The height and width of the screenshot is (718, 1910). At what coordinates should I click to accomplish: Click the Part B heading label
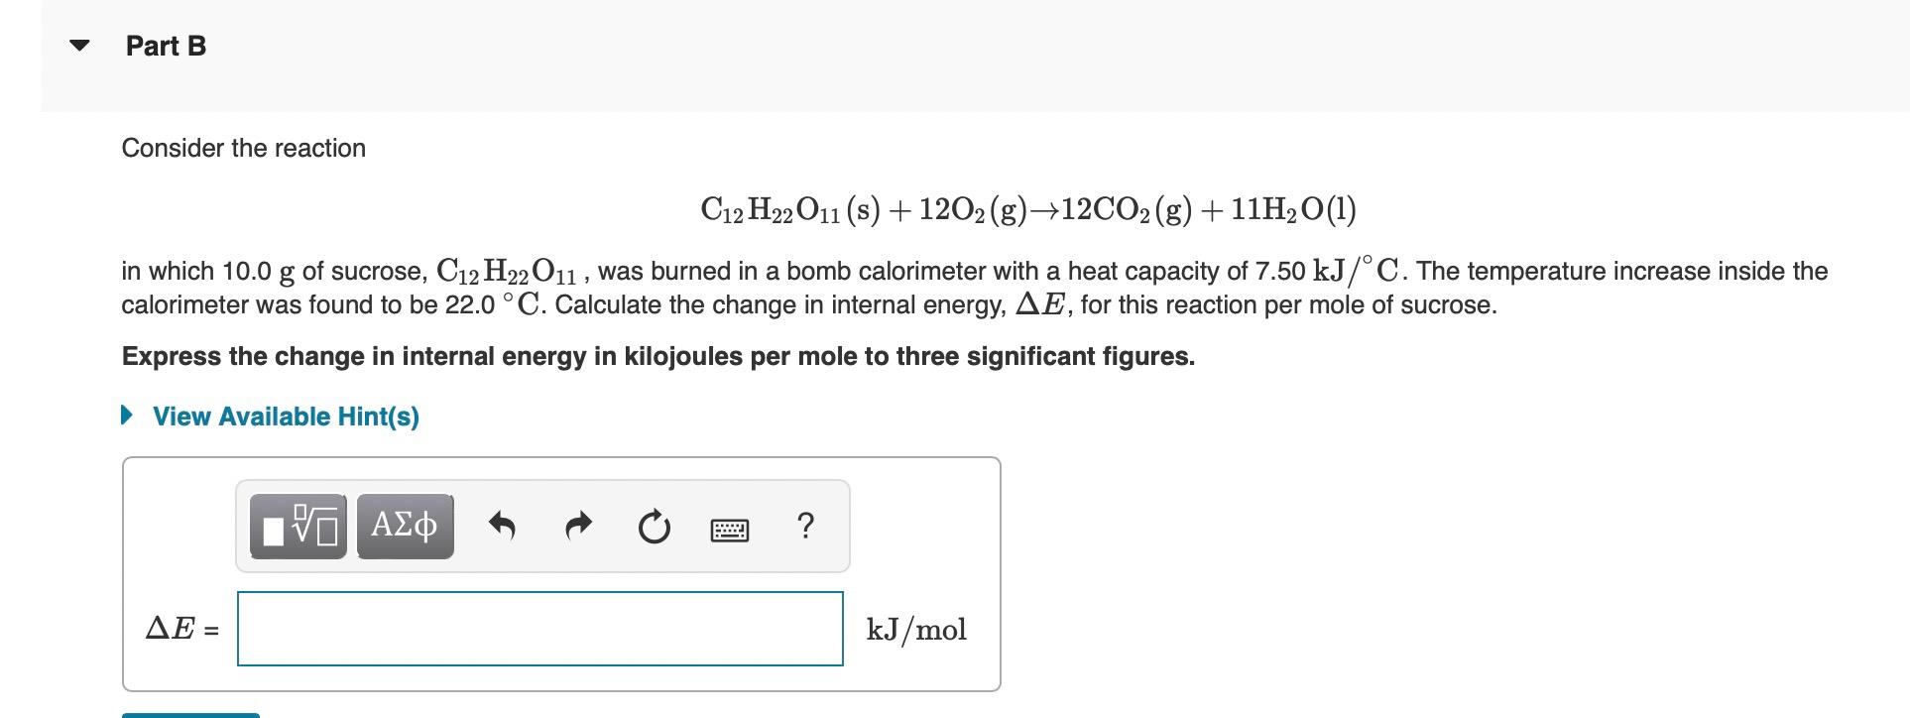coord(165,44)
